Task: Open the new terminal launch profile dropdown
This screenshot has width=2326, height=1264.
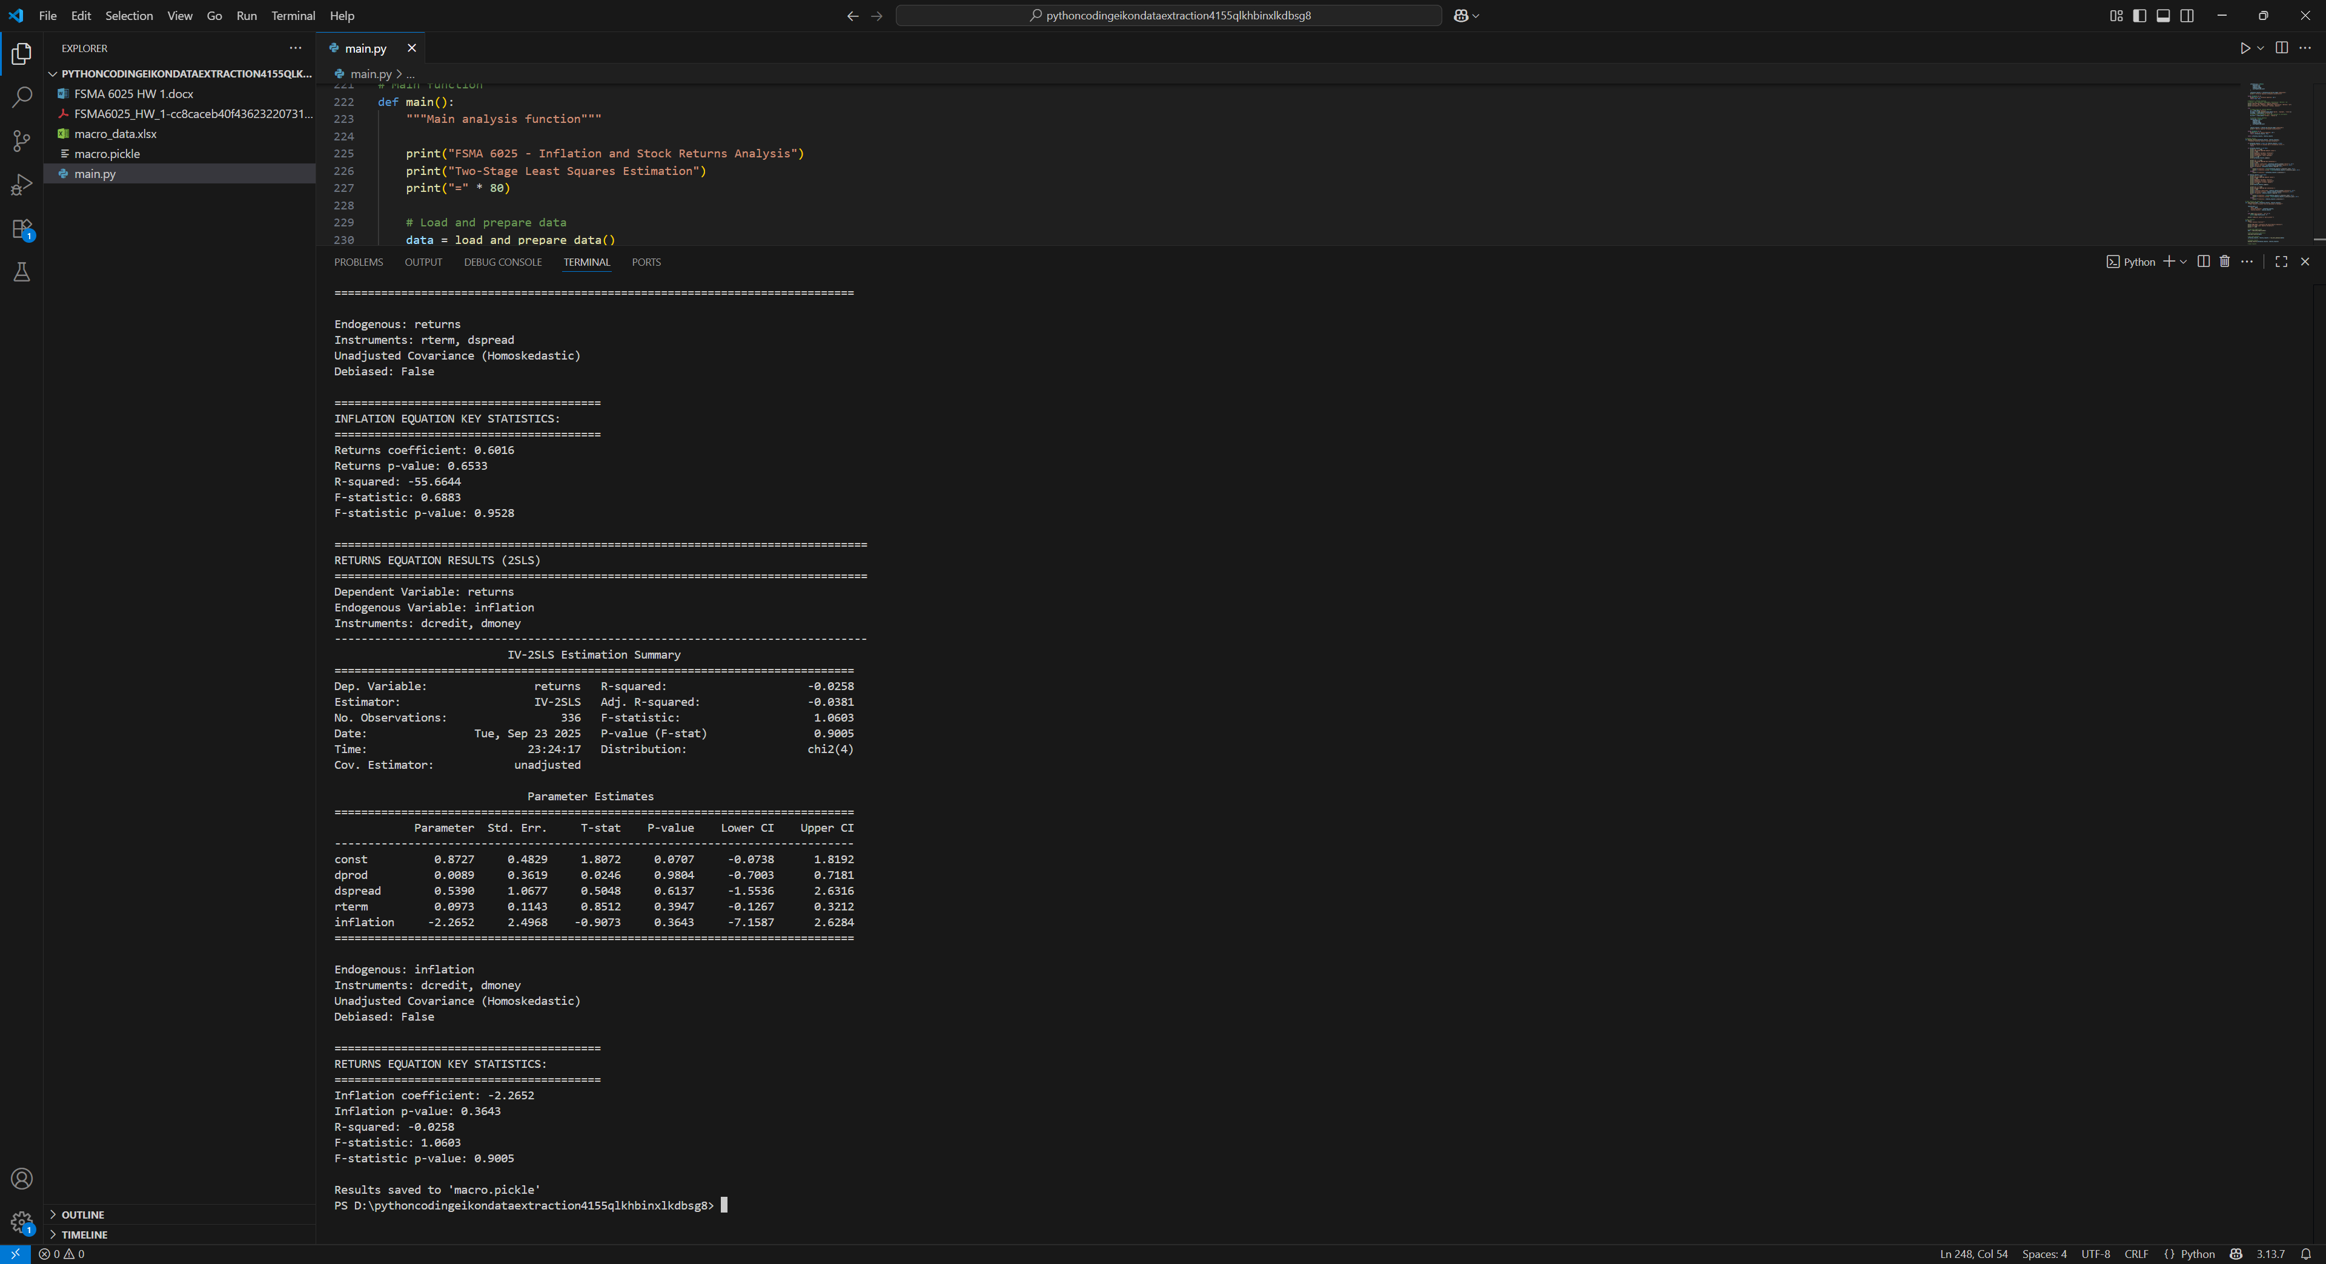Action: click(2183, 262)
